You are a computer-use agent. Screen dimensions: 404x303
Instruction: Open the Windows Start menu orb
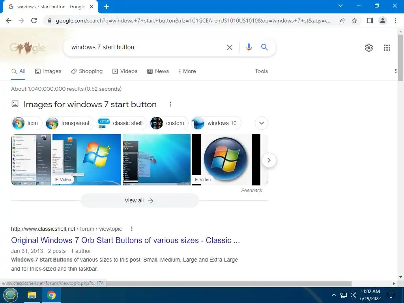coord(11,295)
